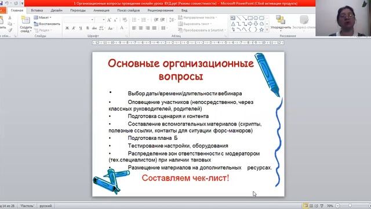Open the font name dropdown
371x209 pixels.
point(92,20)
